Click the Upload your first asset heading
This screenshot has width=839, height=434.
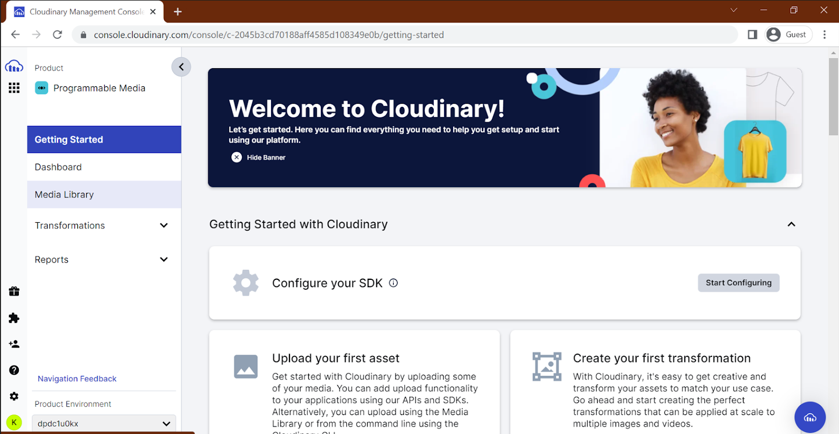(336, 359)
